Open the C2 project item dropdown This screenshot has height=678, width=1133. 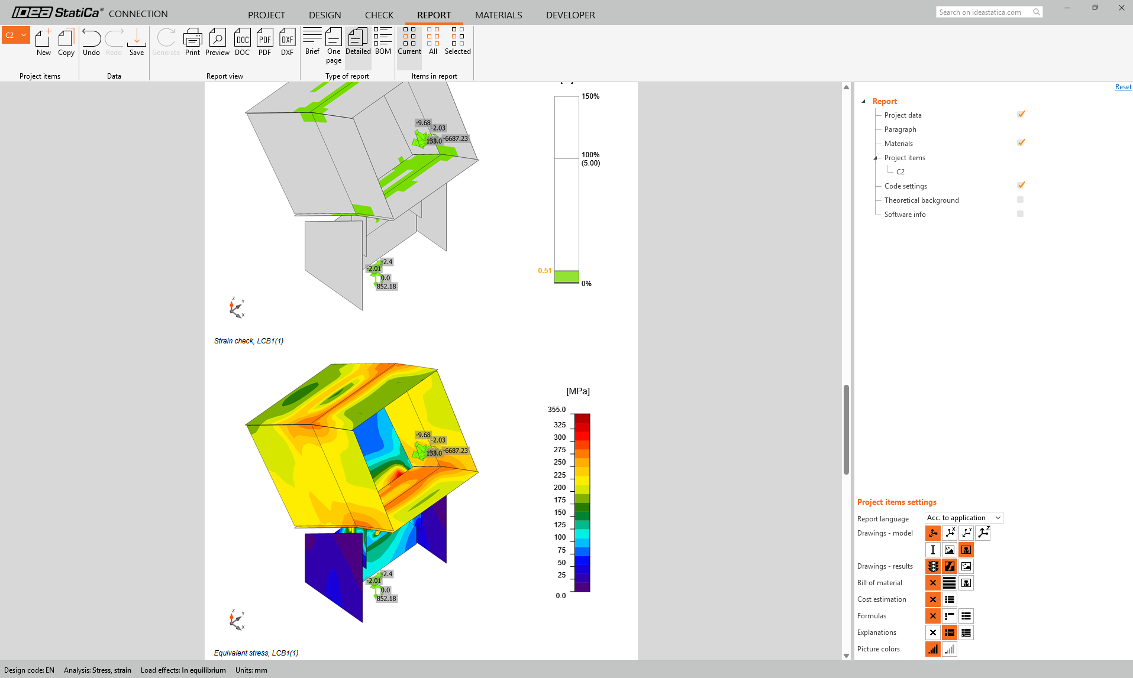24,35
